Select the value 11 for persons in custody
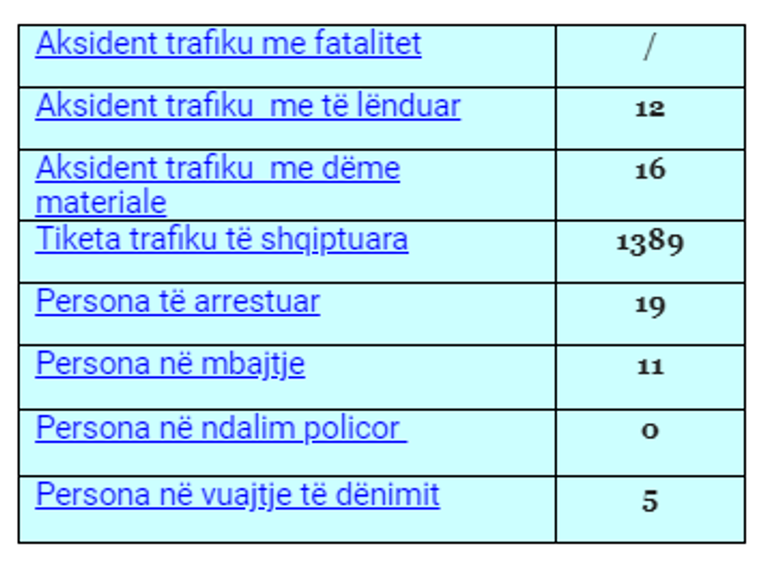Viewport: 765px width, 565px height. tap(649, 366)
